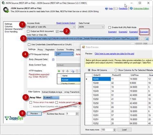Toggle Output as RAW document checkbox
Image resolution: width=153 pixels, height=135 pixels.
click(x=28, y=31)
